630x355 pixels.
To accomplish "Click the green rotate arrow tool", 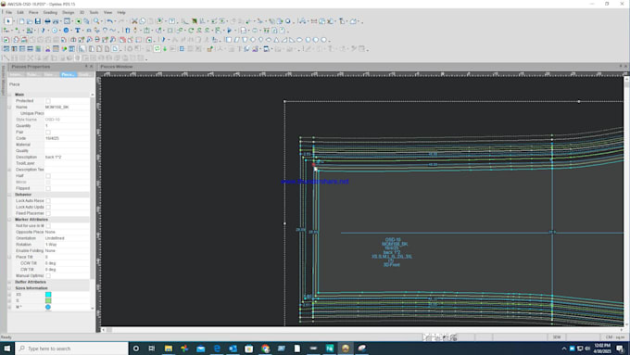I will 191,31.
